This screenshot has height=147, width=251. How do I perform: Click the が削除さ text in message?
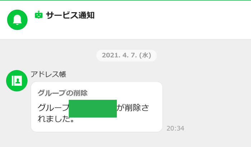pyautogui.click(x=133, y=108)
